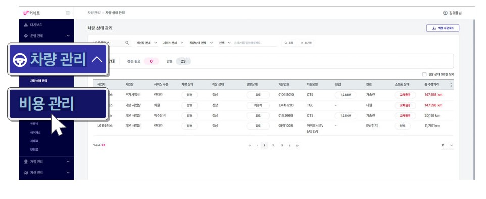Viewport: 486px width, 199px height.
Task: Select 차량 상태 관리 in the sidebar
Action: pyautogui.click(x=39, y=81)
